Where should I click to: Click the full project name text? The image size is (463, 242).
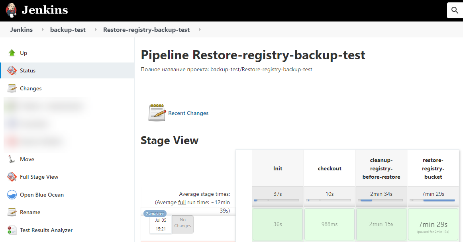click(226, 70)
